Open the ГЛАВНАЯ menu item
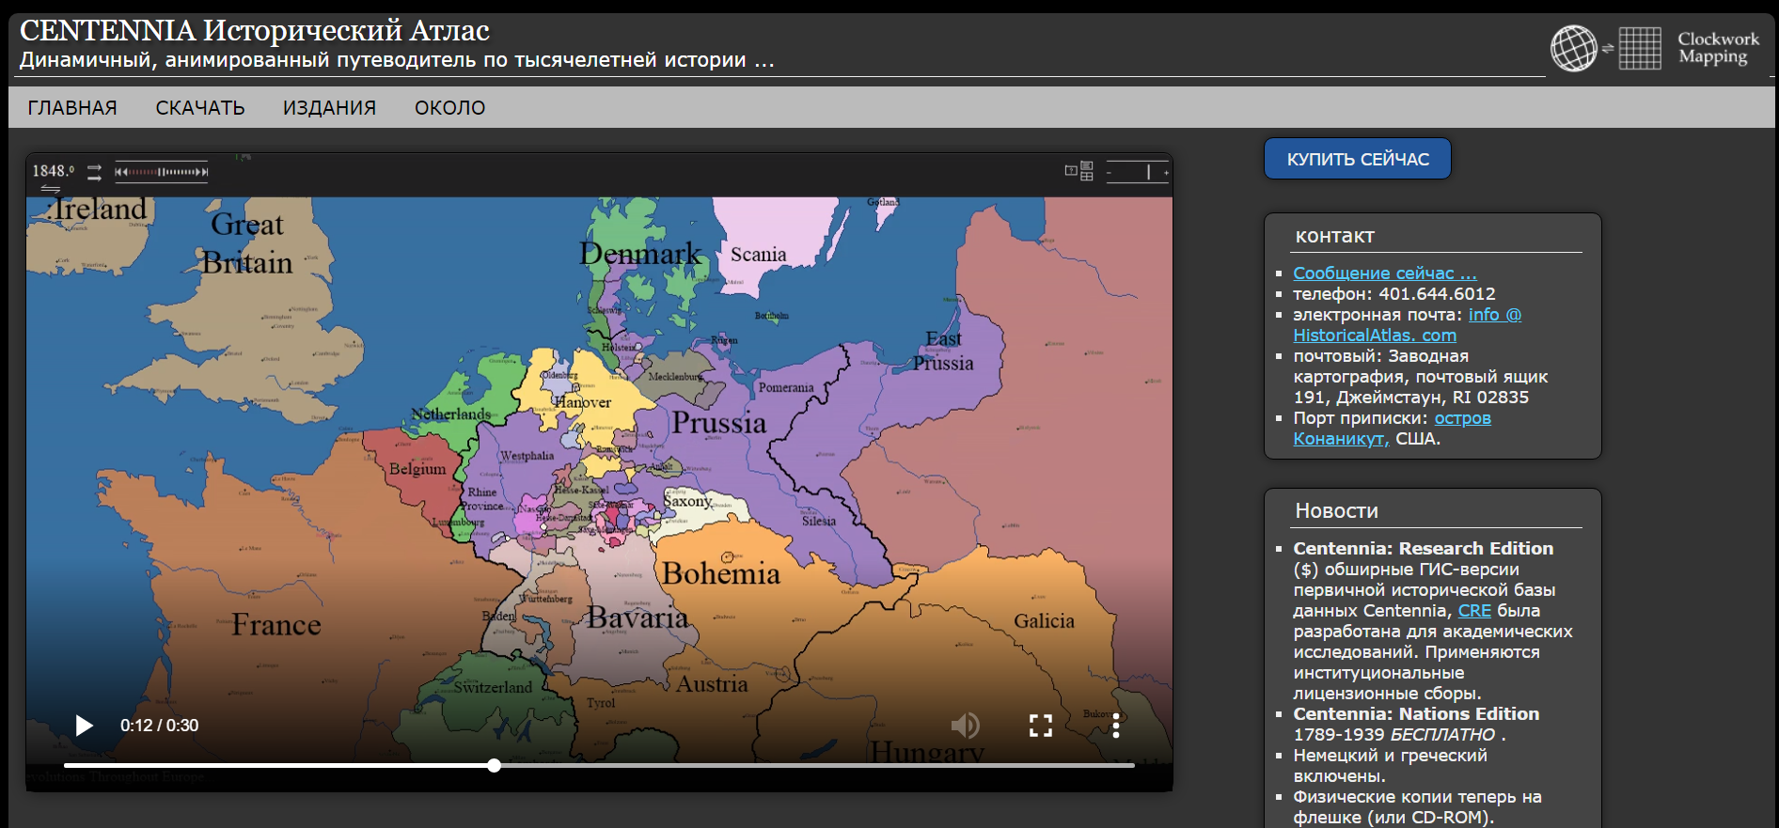 point(72,108)
